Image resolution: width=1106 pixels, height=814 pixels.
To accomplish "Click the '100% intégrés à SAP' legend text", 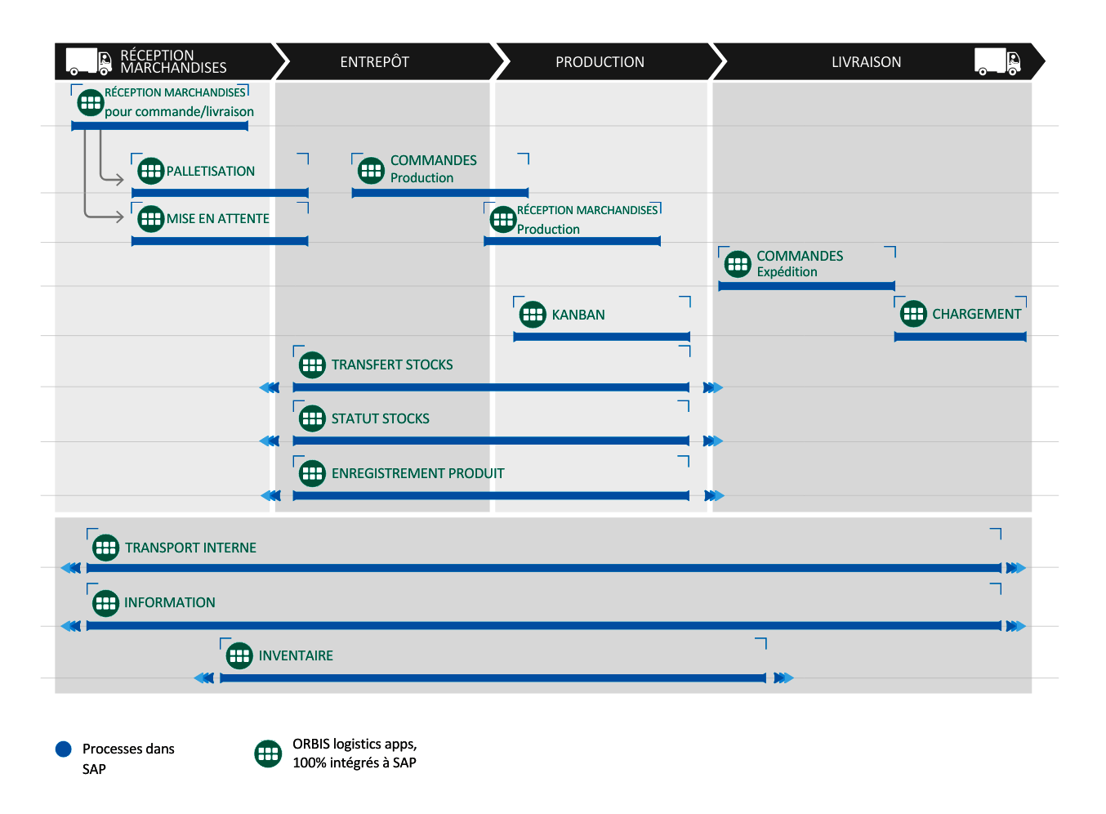I will point(355,763).
